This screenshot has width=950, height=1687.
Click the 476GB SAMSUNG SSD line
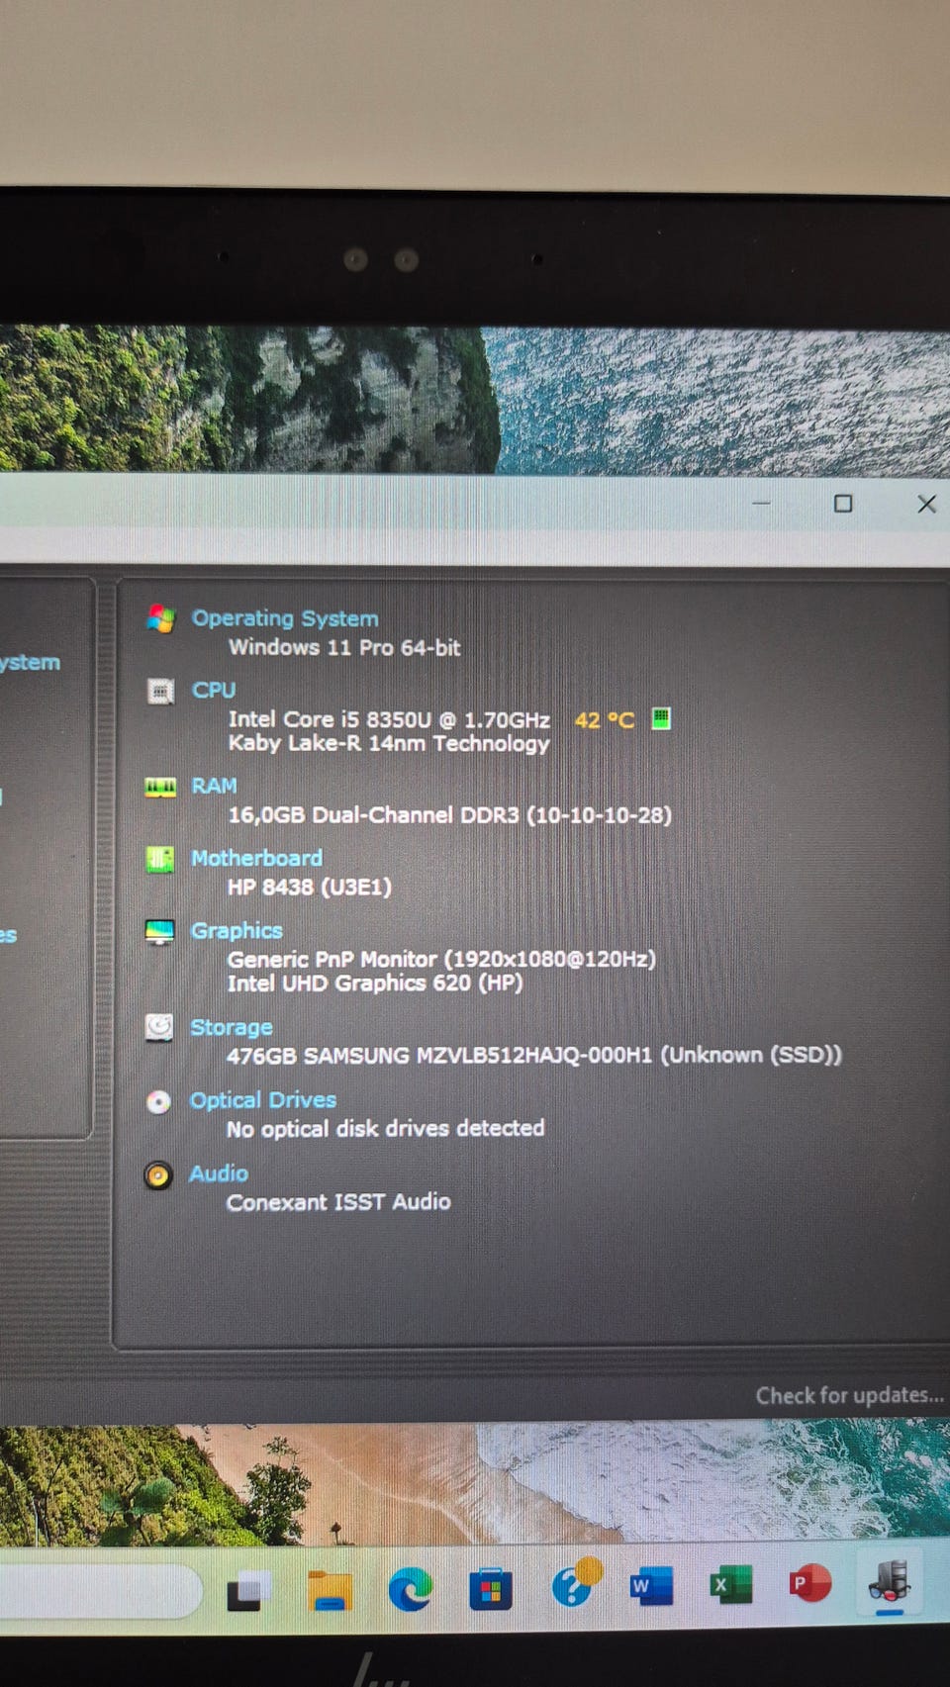pyautogui.click(x=534, y=1056)
